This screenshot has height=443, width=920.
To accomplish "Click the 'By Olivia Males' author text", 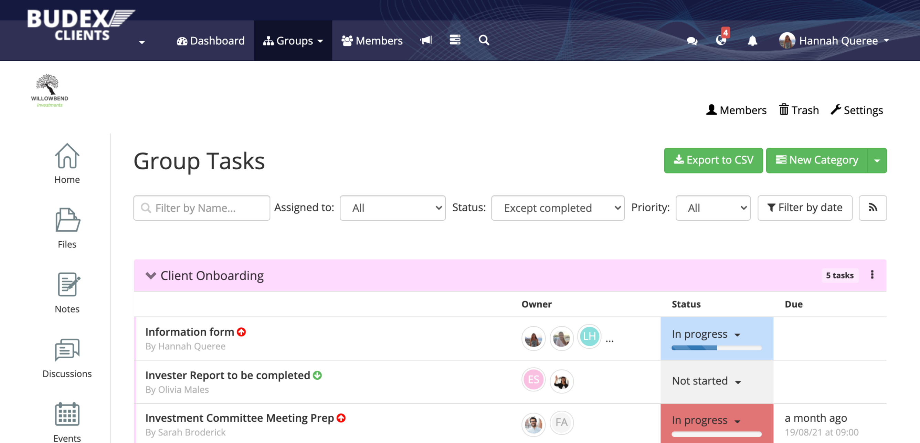I will point(177,389).
